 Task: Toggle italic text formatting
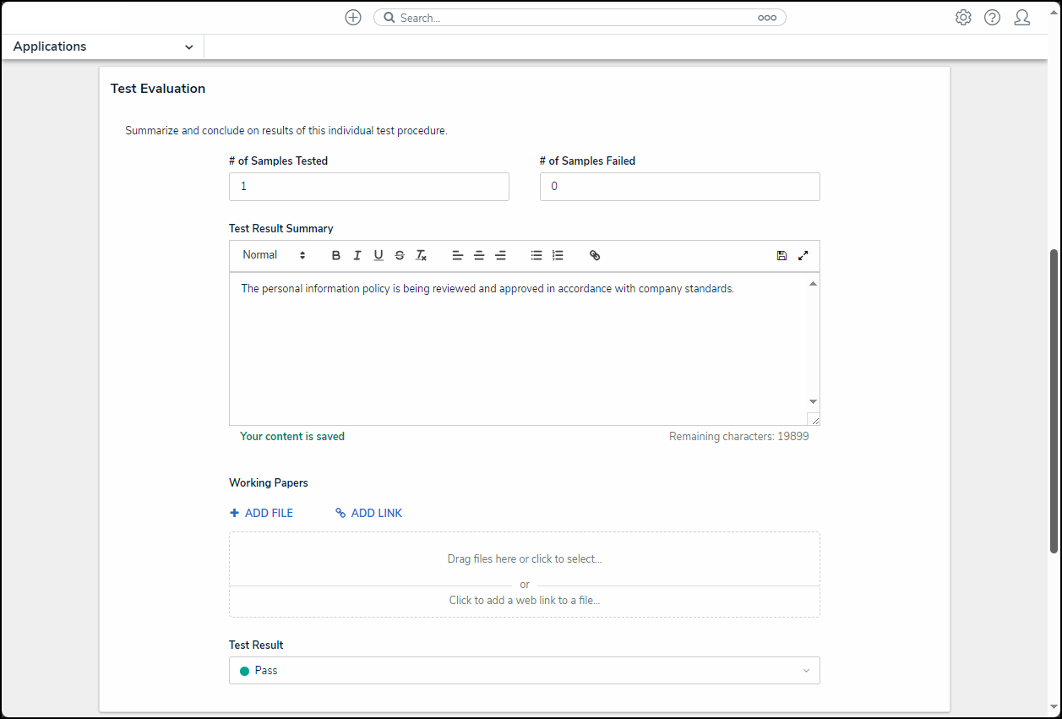click(x=357, y=255)
